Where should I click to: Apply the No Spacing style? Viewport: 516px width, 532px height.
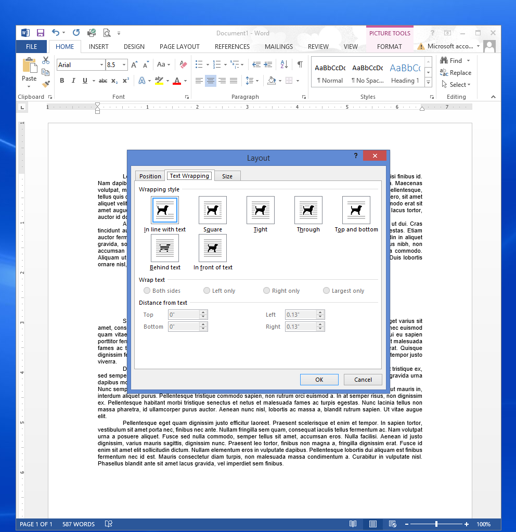pyautogui.click(x=368, y=73)
